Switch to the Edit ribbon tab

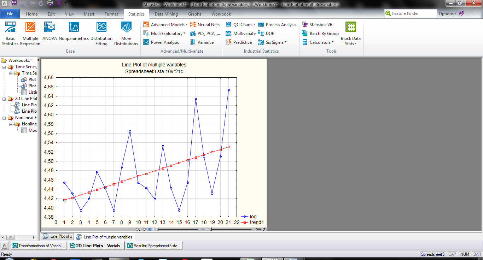point(51,14)
